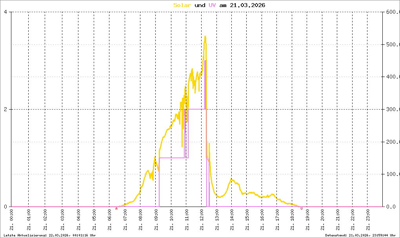400x238 pixels.
Task: Click the time label '21. 11:00'
Action: pos(186,220)
